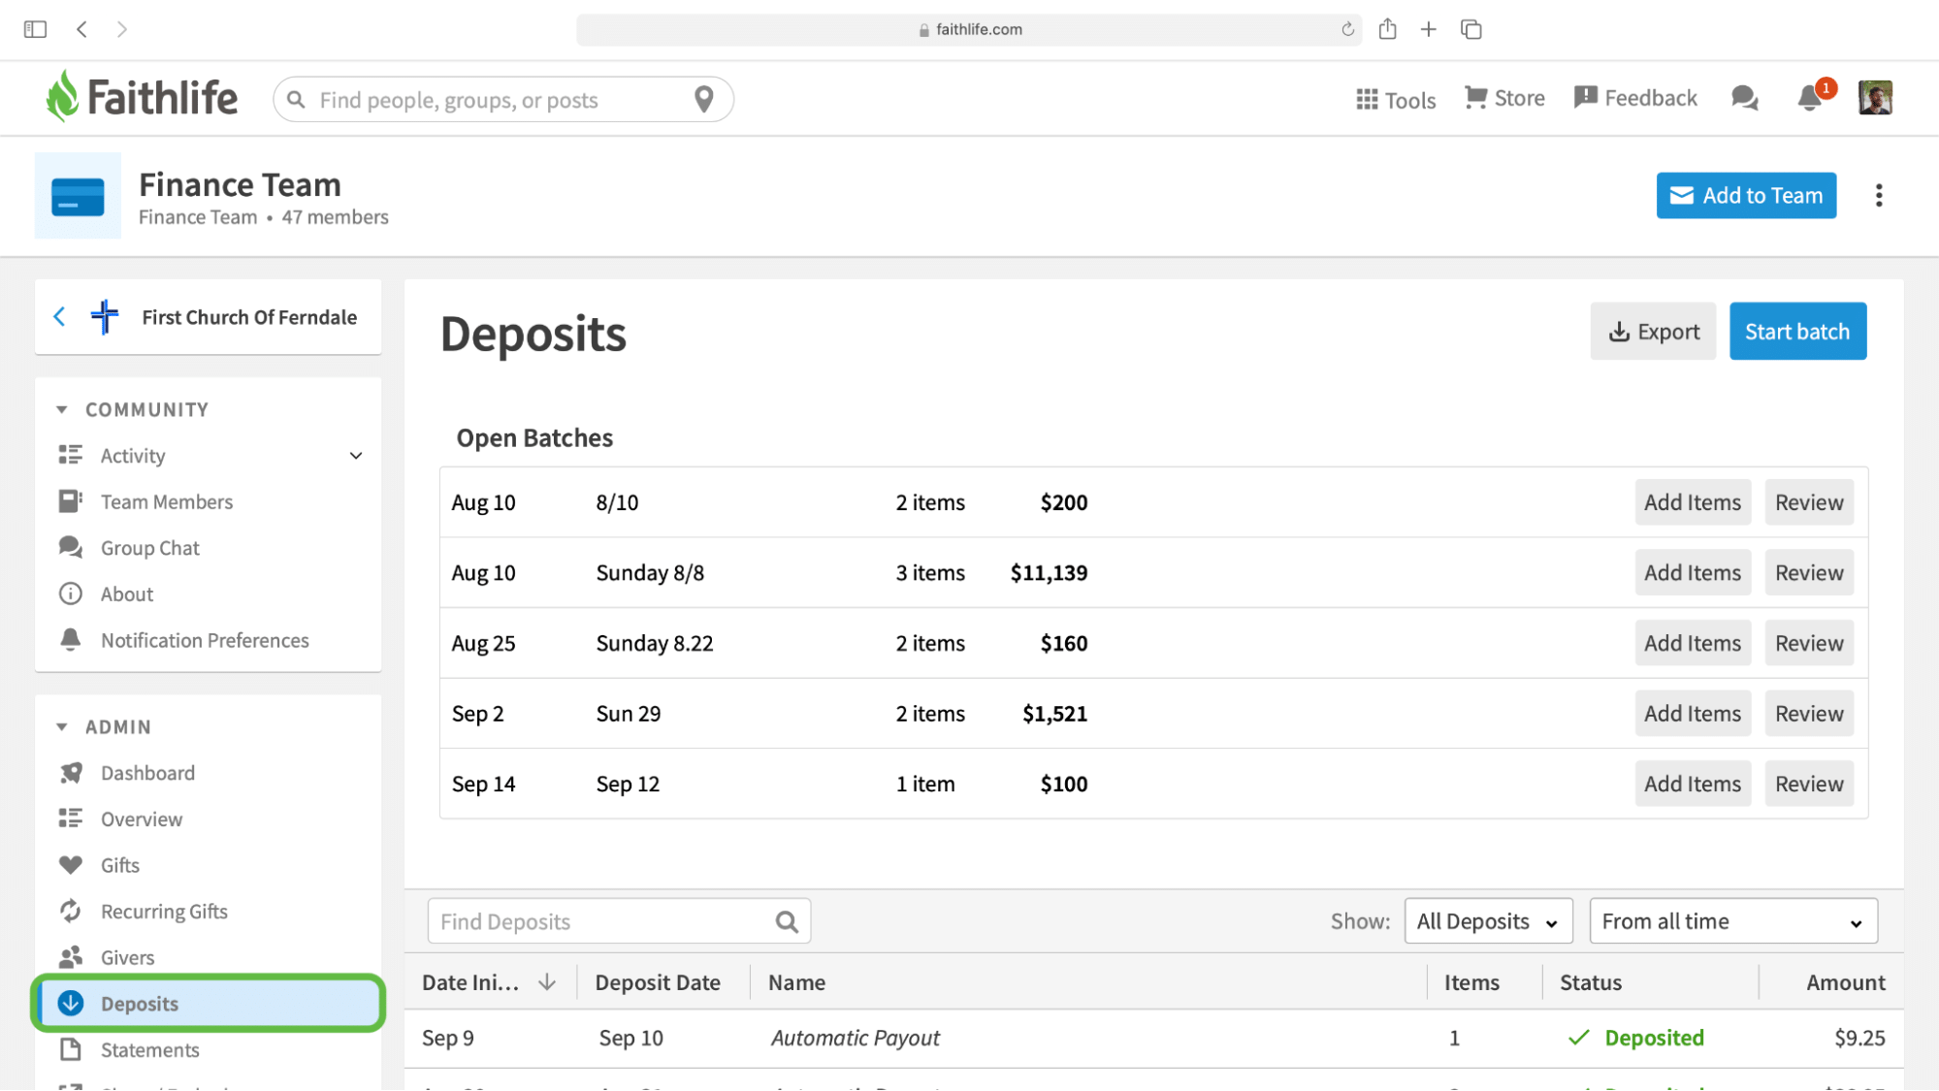Open the All Deposits dropdown
This screenshot has height=1091, width=1939.
tap(1488, 921)
